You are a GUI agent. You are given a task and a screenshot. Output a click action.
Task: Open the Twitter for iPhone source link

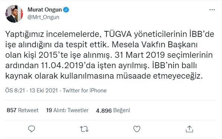point(85,91)
